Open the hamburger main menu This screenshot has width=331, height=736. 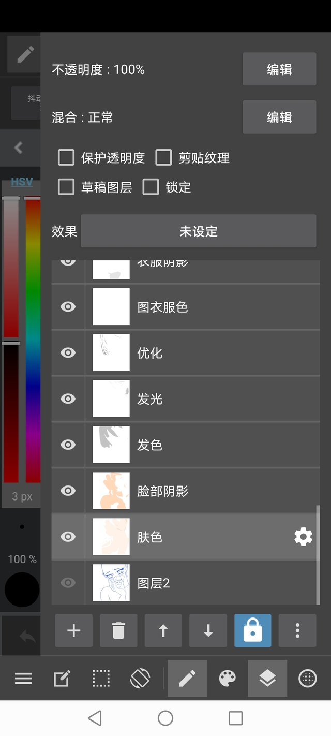pos(23,678)
